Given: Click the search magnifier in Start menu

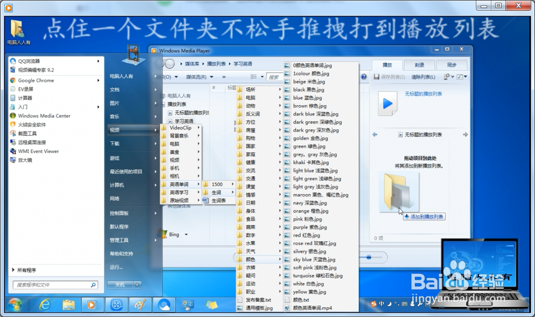Looking at the screenshot, I should pos(93,285).
